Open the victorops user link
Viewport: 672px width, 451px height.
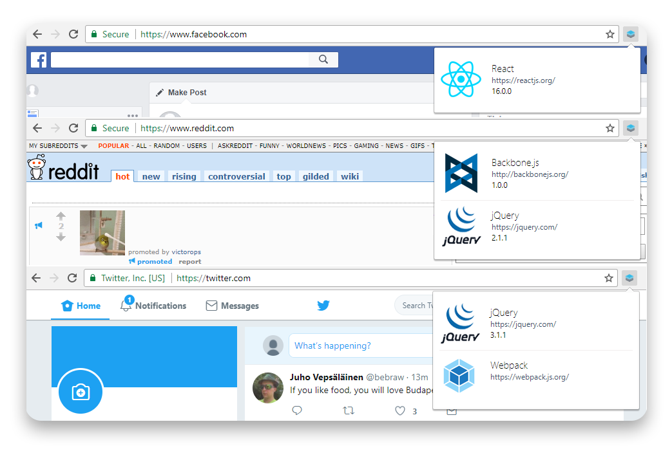click(186, 252)
